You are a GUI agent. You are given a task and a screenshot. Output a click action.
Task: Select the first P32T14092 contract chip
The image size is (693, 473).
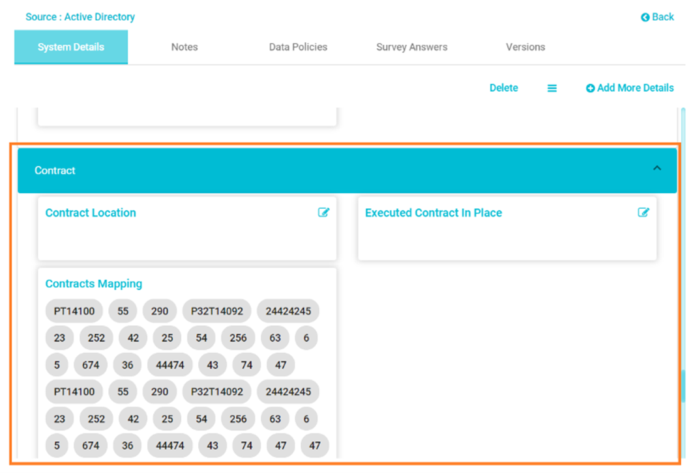(217, 311)
